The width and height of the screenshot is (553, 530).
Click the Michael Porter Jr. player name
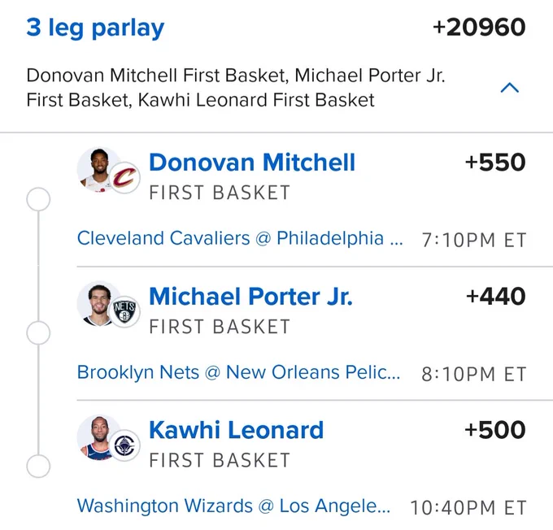(x=250, y=296)
